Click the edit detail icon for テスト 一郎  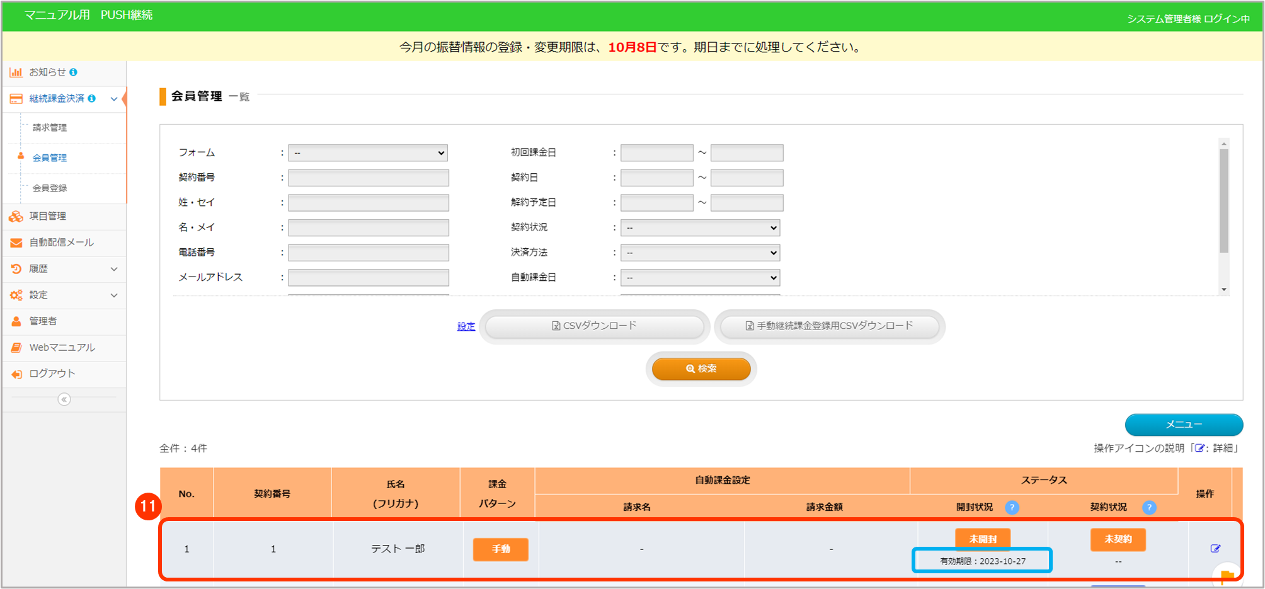coord(1215,549)
